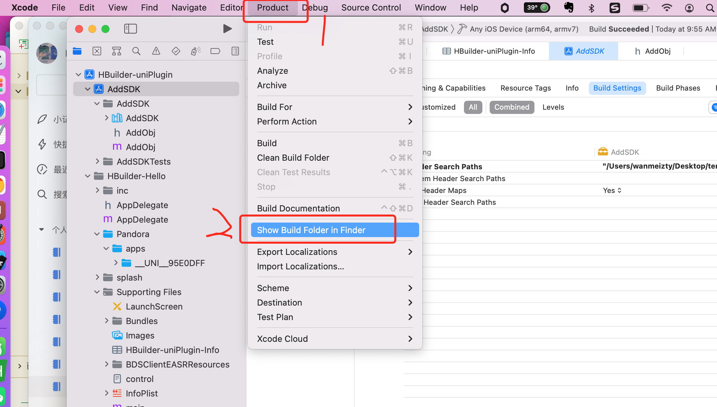Switch to the Resource Tags tab
Screen dimensions: 717x407
pyautogui.click(x=526, y=88)
